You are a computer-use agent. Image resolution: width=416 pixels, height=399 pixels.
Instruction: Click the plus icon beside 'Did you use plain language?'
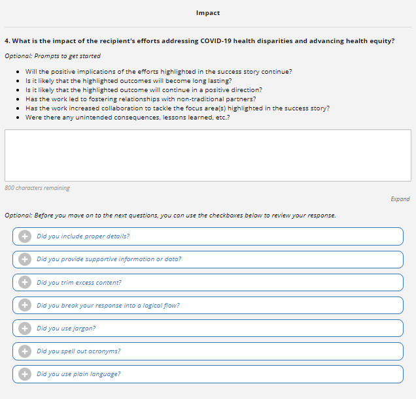coord(25,374)
